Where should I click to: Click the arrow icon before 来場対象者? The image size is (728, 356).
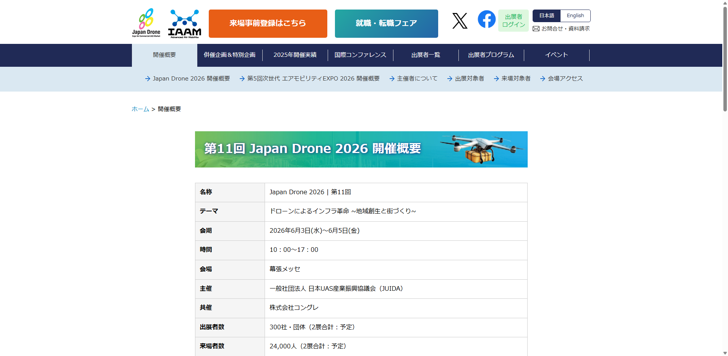[496, 79]
